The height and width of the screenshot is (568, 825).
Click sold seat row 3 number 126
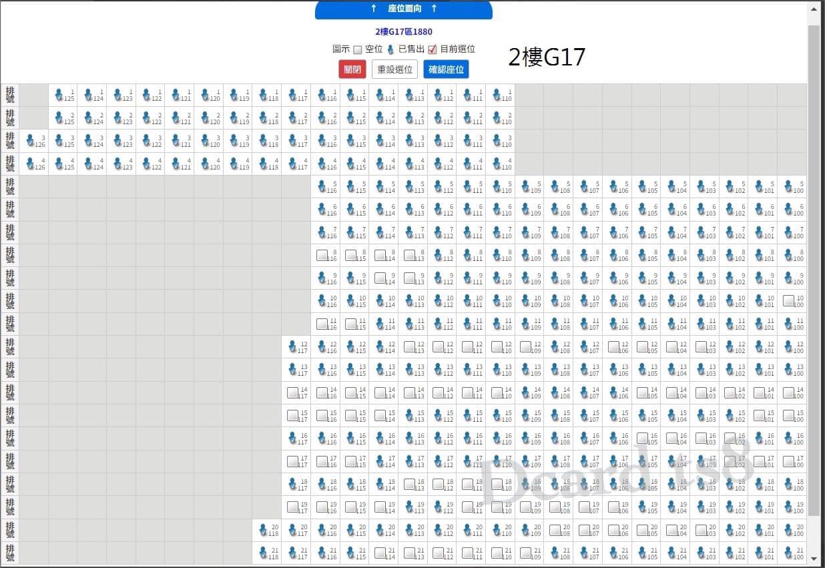click(x=29, y=141)
